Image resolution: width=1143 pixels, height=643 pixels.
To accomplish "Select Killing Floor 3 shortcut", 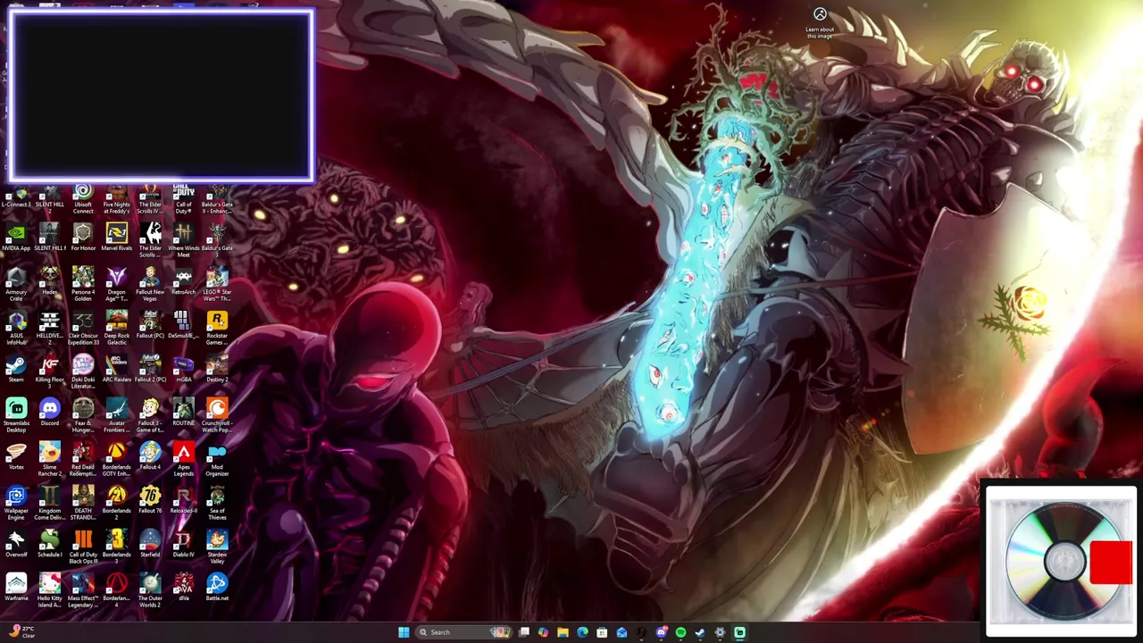I will pos(49,372).
